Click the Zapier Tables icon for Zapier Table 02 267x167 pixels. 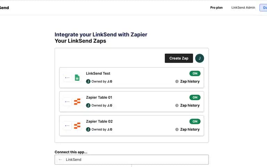click(x=77, y=126)
